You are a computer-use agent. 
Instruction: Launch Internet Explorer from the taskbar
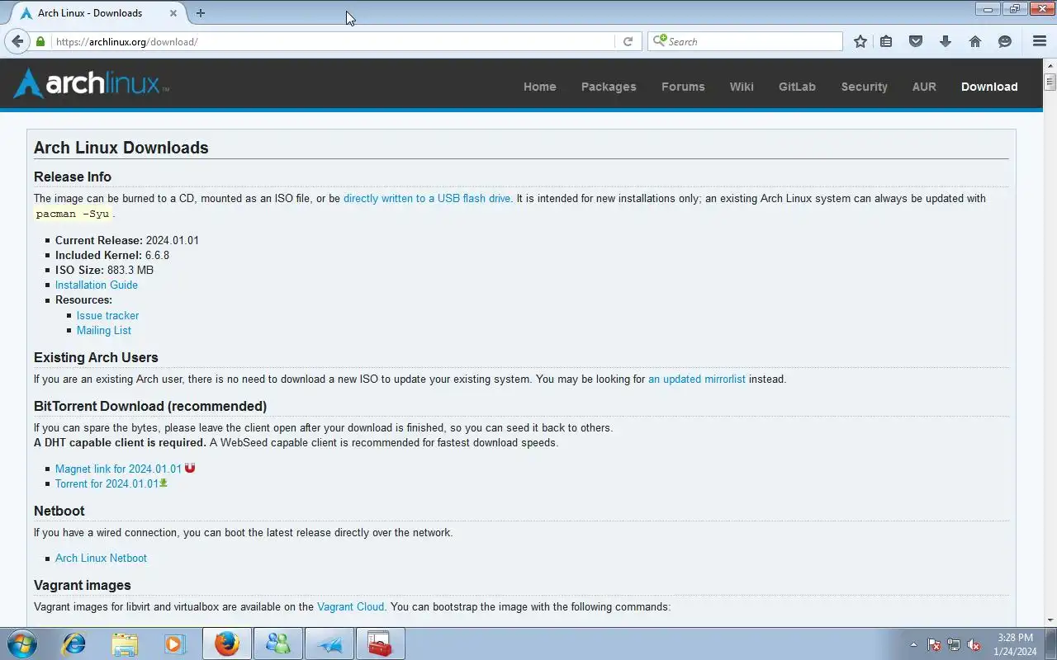click(x=74, y=643)
